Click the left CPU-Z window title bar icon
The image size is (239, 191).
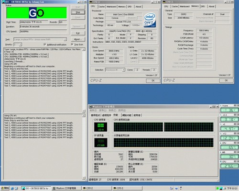(91, 2)
